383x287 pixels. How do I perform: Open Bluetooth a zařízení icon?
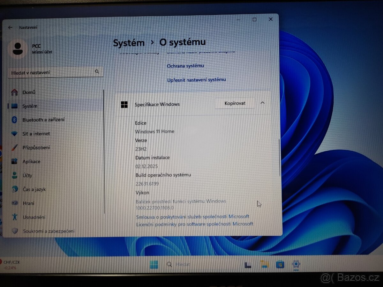(14, 120)
